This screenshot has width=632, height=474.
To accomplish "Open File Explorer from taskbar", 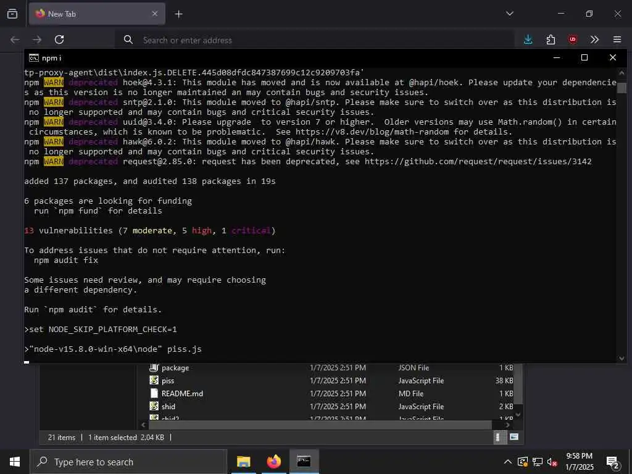I will [243, 462].
